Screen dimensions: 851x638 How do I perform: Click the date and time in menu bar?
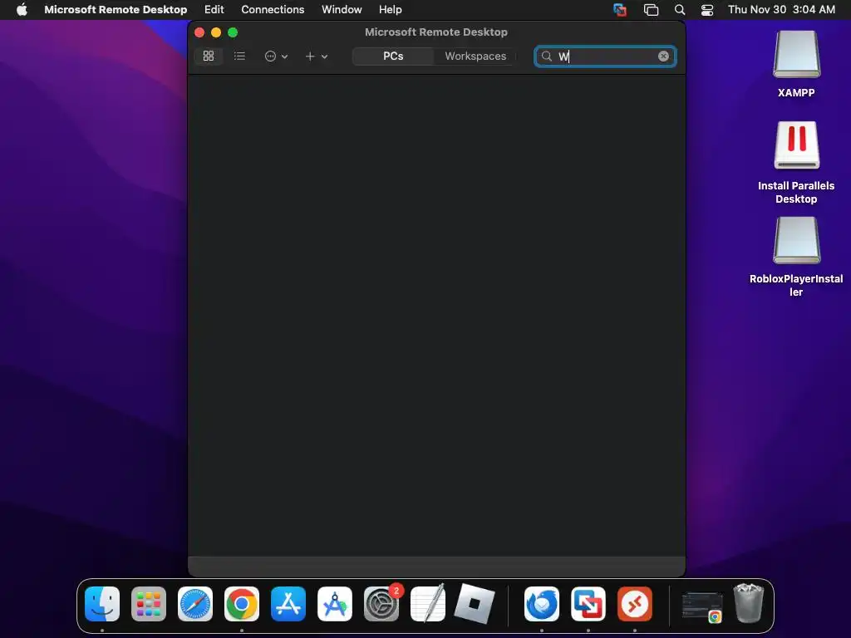781,10
